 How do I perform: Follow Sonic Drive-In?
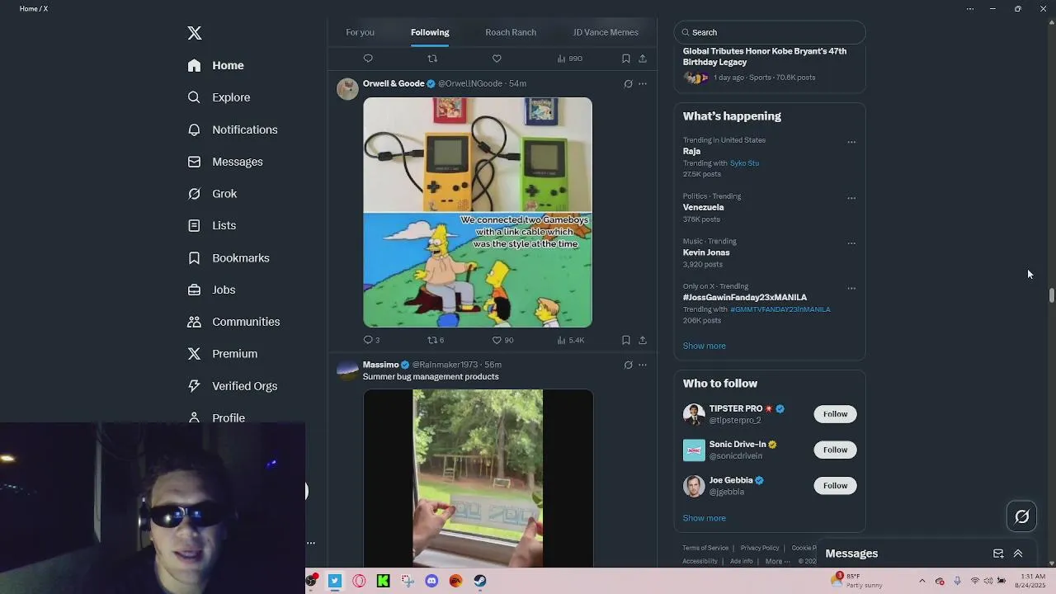(835, 450)
